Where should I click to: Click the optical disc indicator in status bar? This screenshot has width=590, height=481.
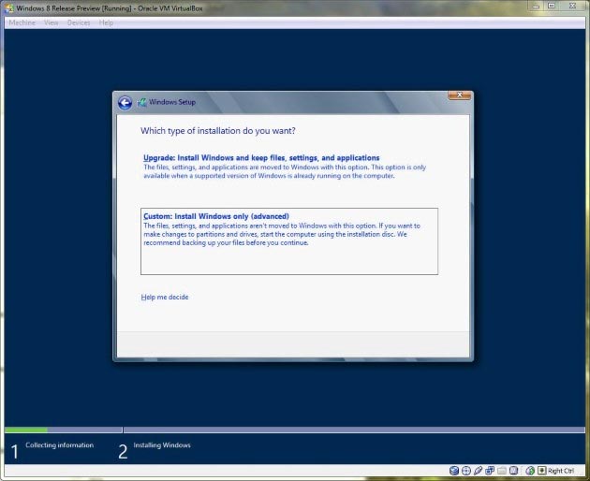coord(466,471)
